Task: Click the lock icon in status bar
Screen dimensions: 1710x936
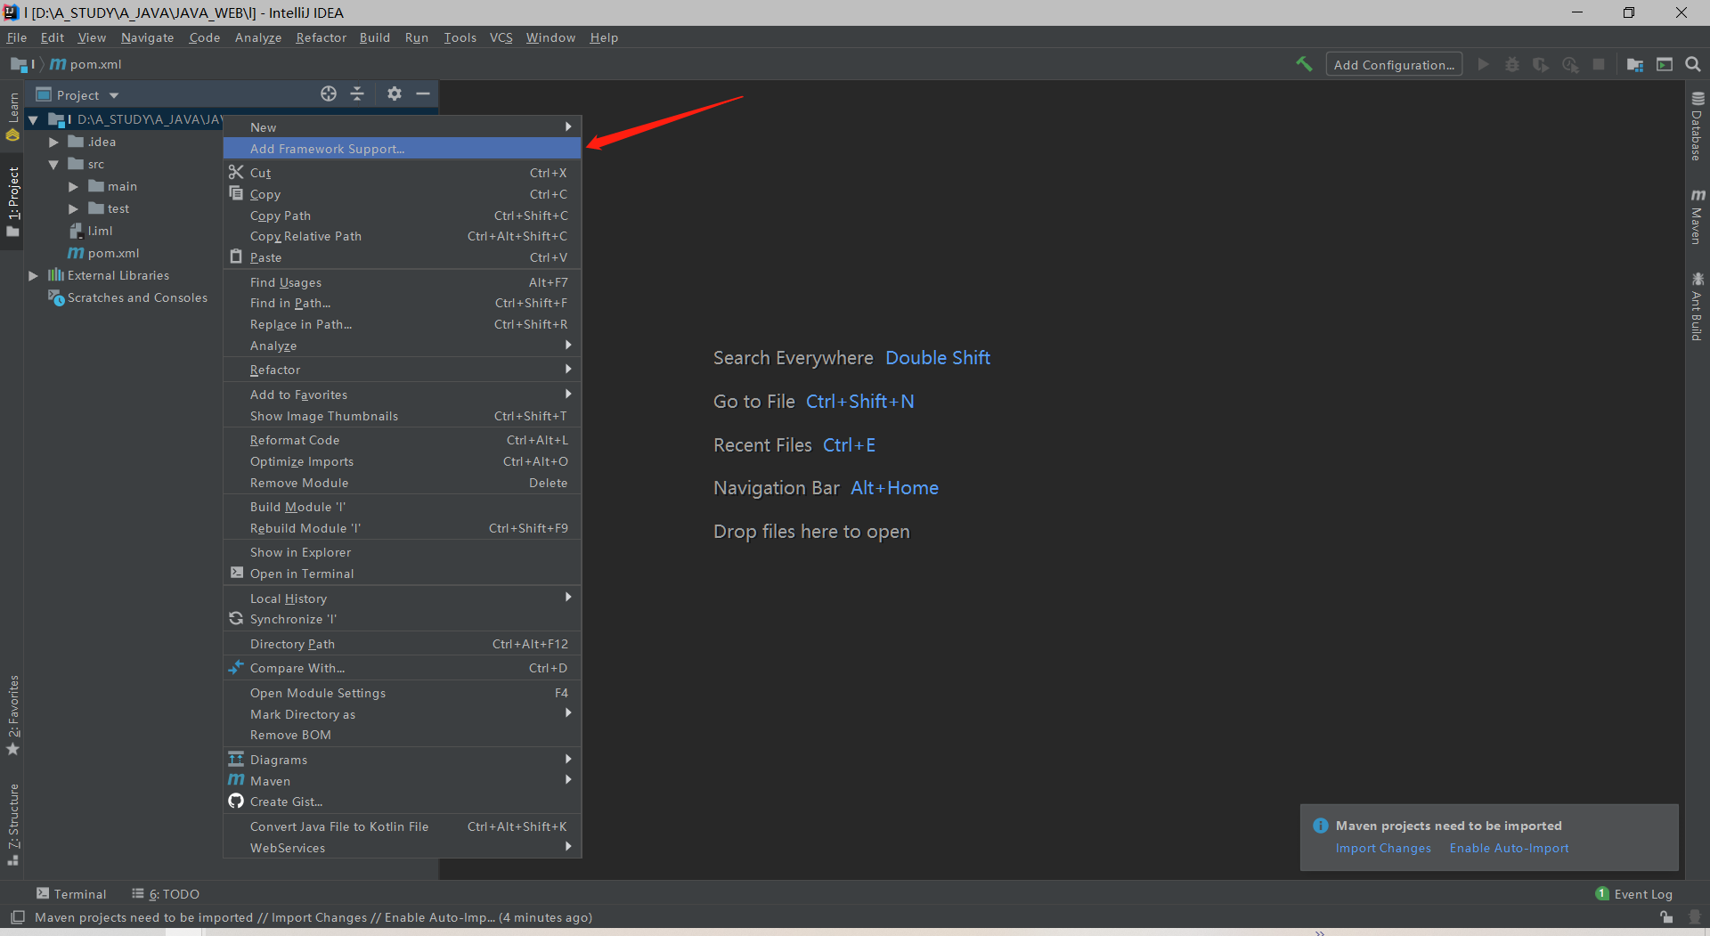Action: click(1665, 917)
